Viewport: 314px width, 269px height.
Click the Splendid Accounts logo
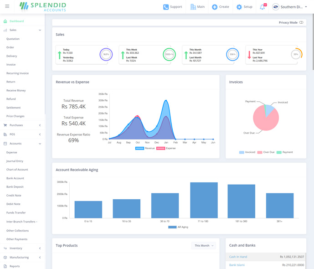43,6
